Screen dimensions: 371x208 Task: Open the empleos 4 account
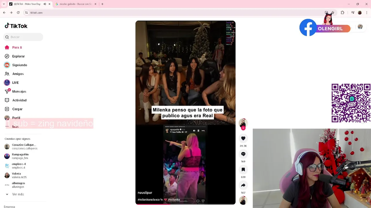[15, 166]
